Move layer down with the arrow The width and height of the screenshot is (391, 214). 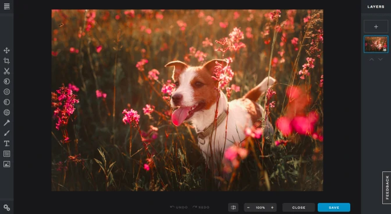tap(381, 59)
